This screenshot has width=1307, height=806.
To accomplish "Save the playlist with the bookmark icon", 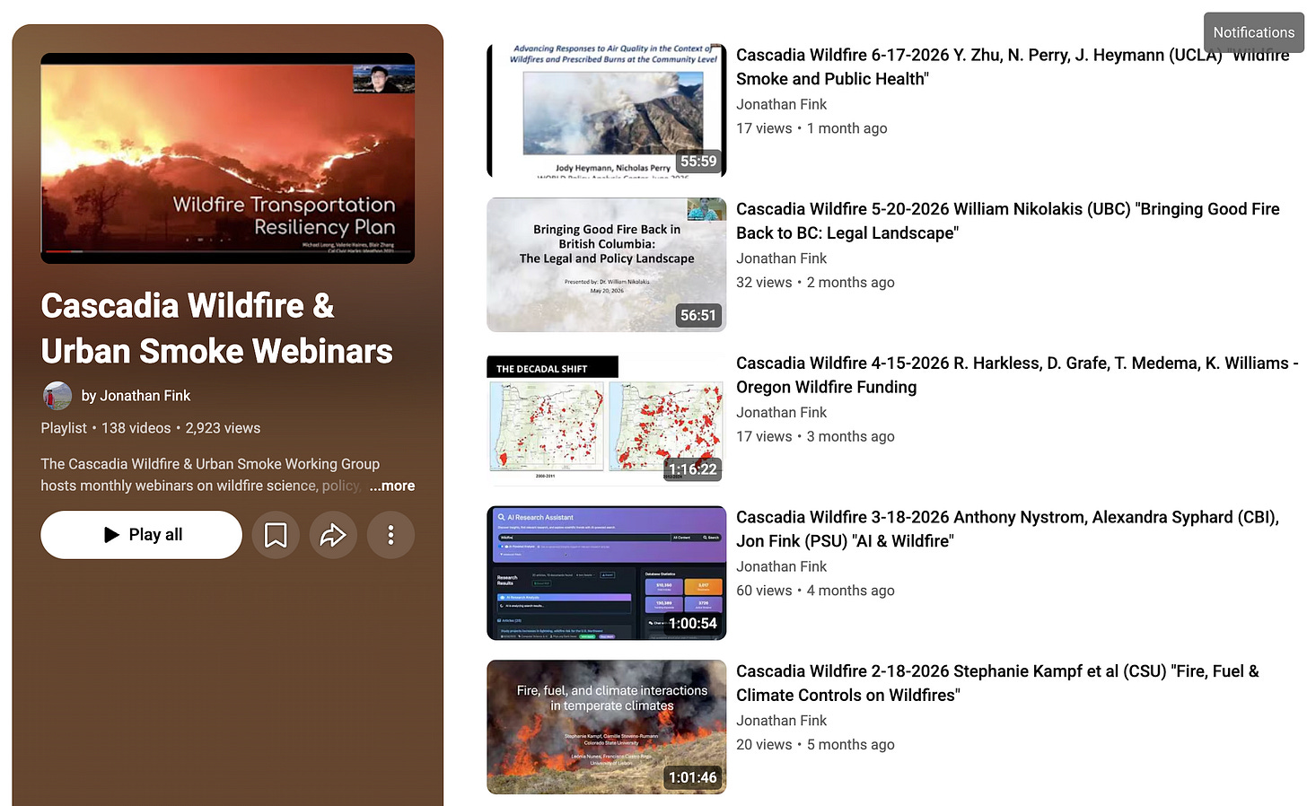I will pos(276,535).
